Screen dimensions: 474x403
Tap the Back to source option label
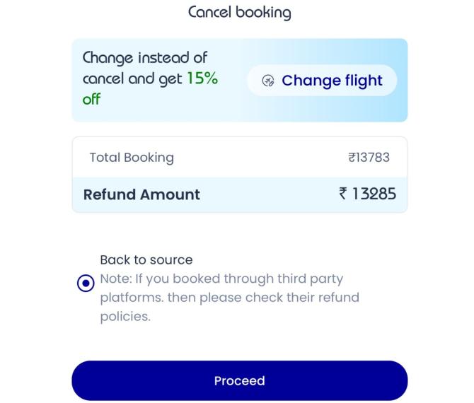146,259
